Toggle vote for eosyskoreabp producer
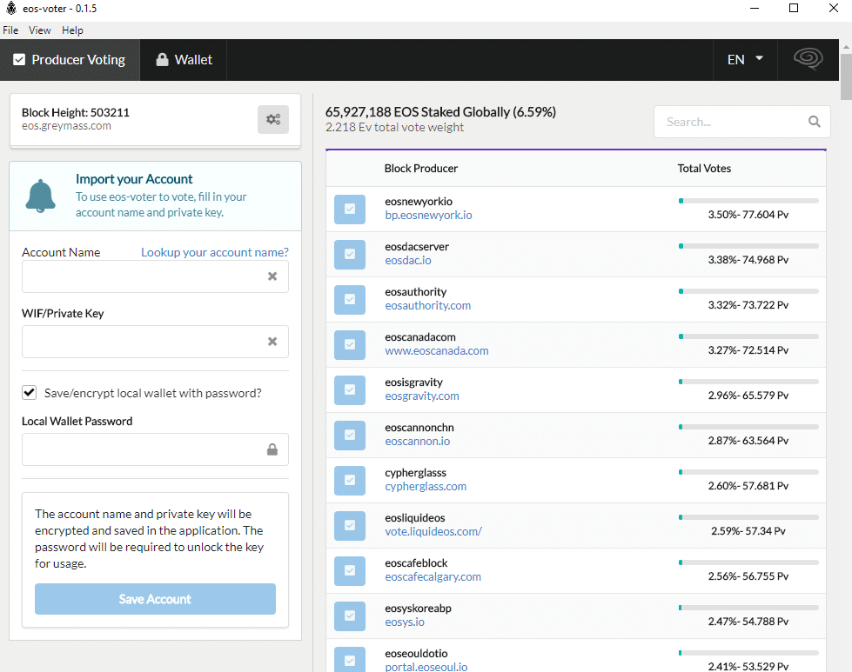 coord(349,615)
